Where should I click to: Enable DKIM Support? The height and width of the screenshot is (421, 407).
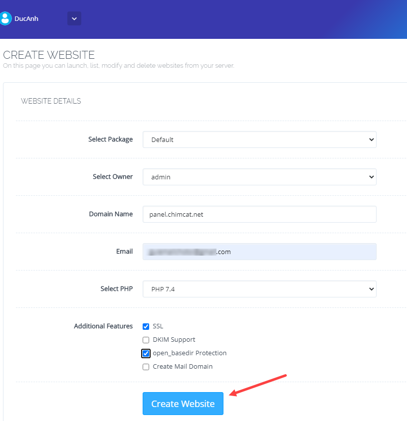coord(146,340)
